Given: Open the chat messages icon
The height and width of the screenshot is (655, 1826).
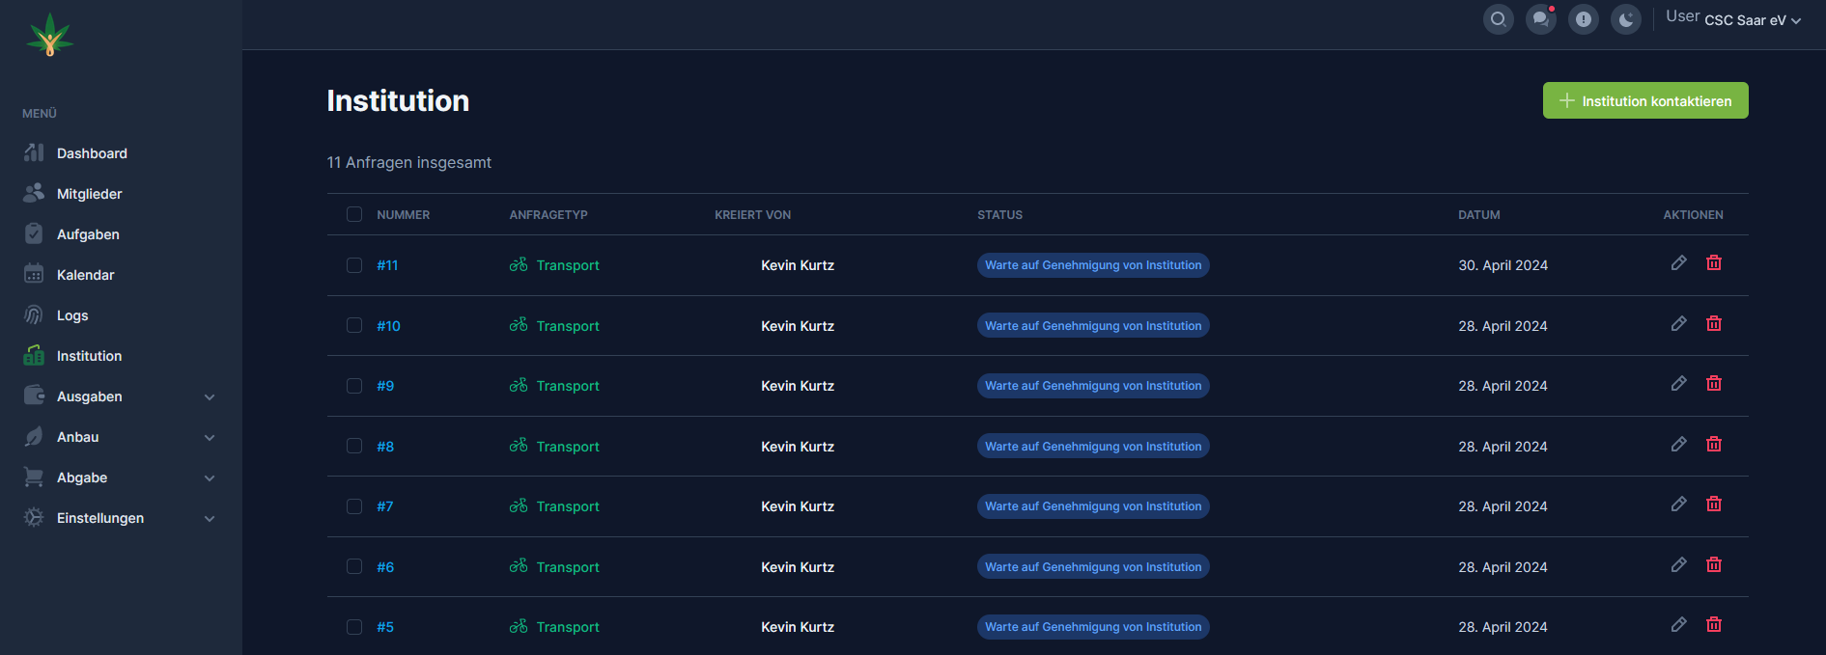Looking at the screenshot, I should [x=1540, y=19].
